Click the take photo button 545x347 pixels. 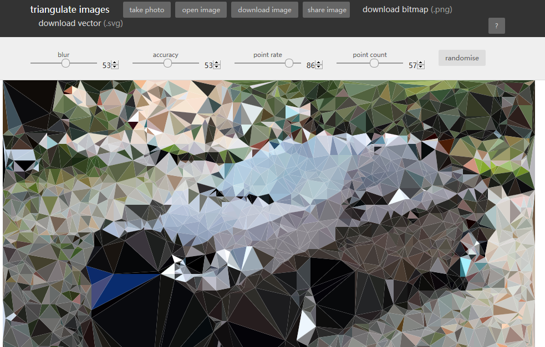[146, 9]
